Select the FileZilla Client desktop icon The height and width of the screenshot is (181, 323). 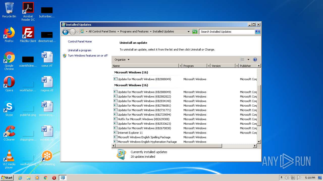[28, 35]
